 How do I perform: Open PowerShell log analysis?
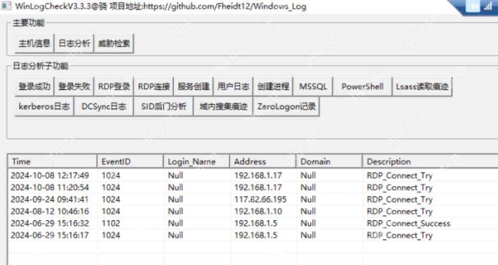362,87
